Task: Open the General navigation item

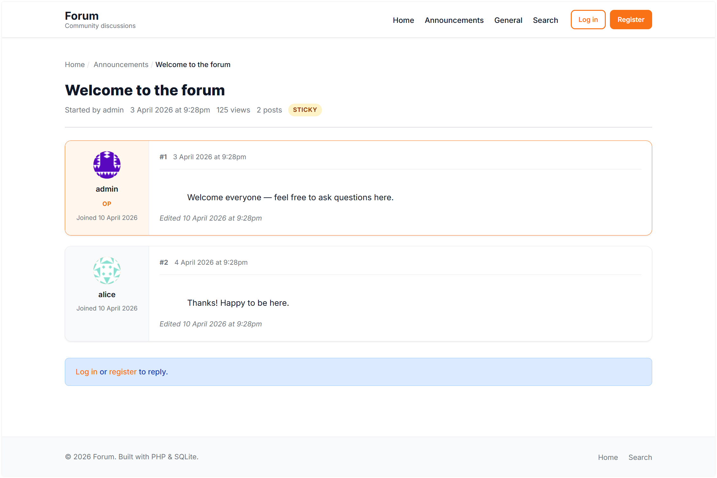Action: (x=508, y=20)
